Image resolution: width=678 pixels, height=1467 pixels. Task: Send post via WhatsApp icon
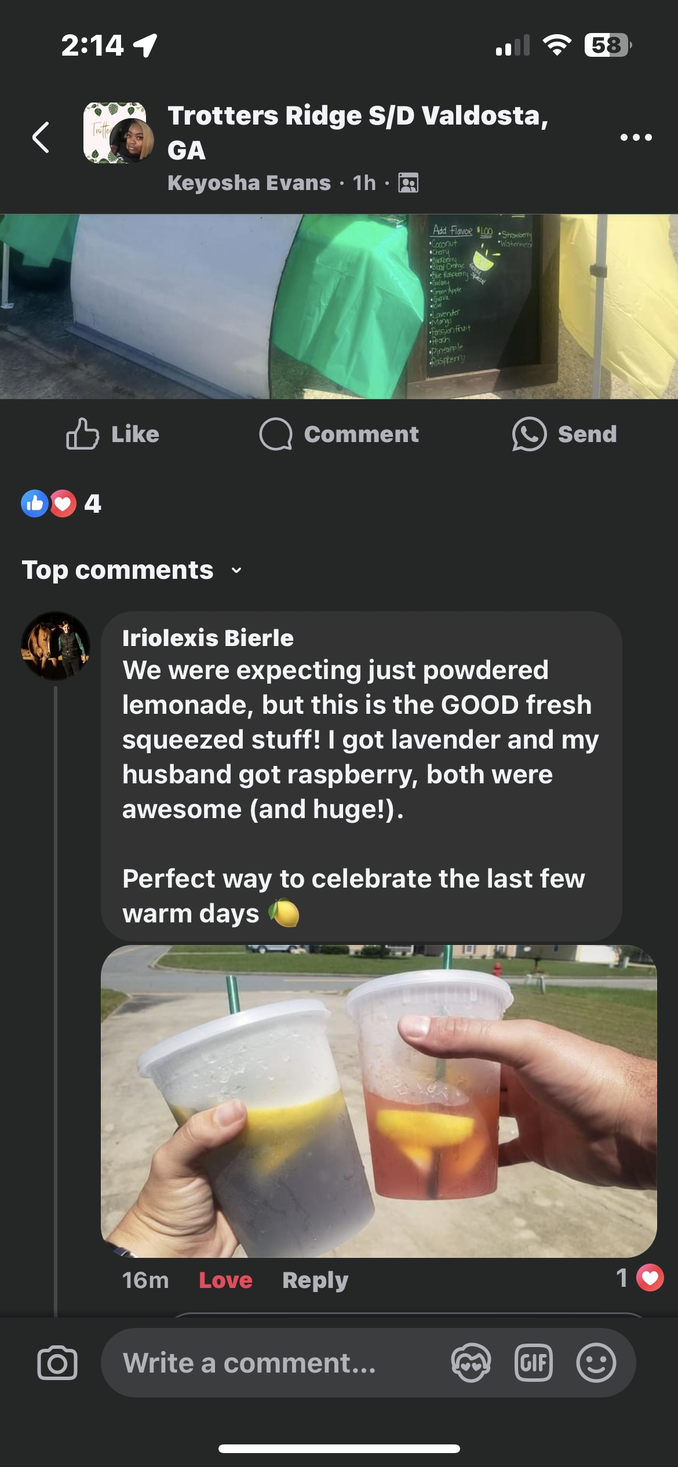[x=529, y=434]
